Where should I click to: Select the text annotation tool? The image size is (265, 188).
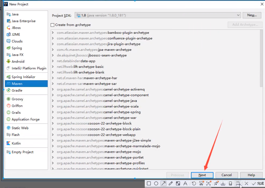coord(185,183)
